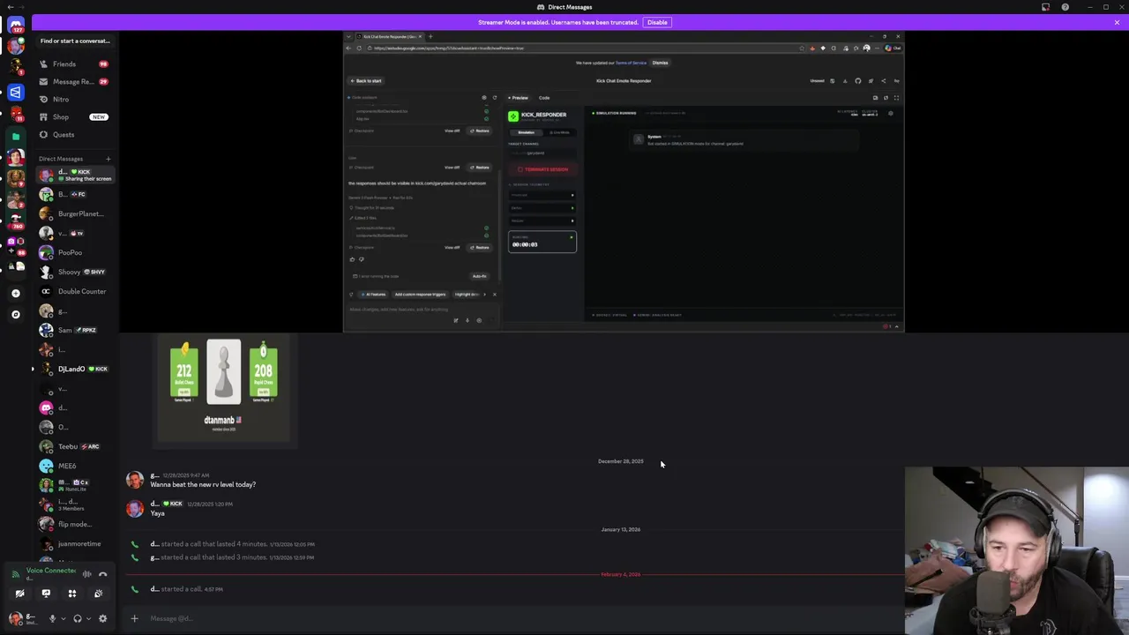Viewport: 1129px width, 635px height.
Task: Open Discover servers compass icon
Action: [x=16, y=314]
